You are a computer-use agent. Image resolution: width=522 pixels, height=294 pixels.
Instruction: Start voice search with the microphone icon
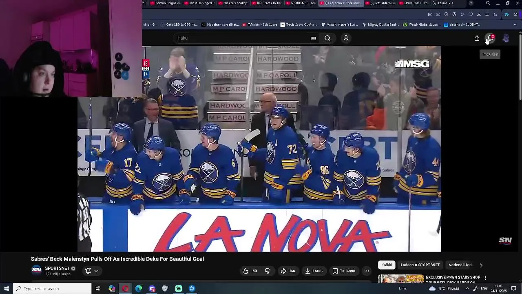[346, 38]
